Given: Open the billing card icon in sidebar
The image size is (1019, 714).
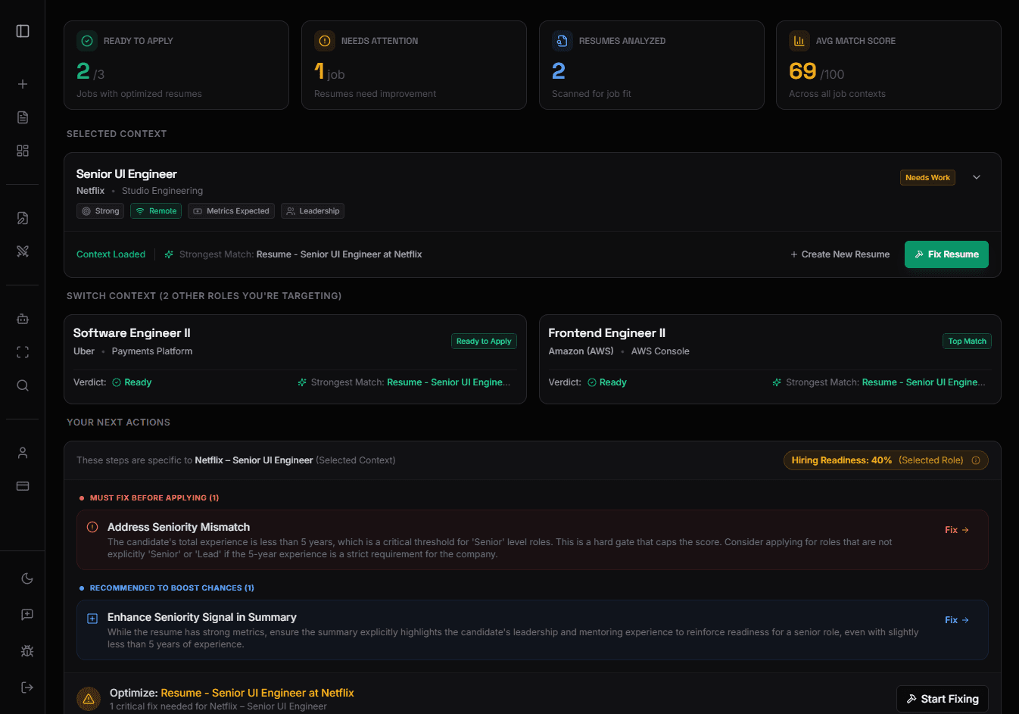Looking at the screenshot, I should point(23,486).
